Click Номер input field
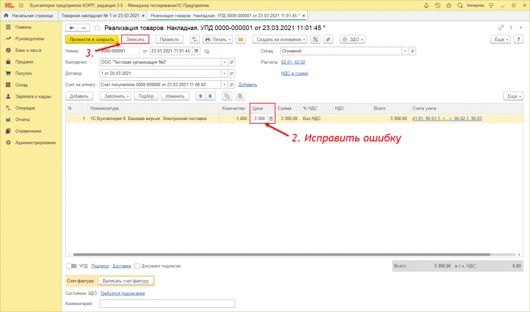Screen dimensions: 530x312 [120, 51]
